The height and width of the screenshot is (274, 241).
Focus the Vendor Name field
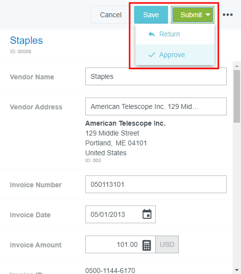point(156,76)
